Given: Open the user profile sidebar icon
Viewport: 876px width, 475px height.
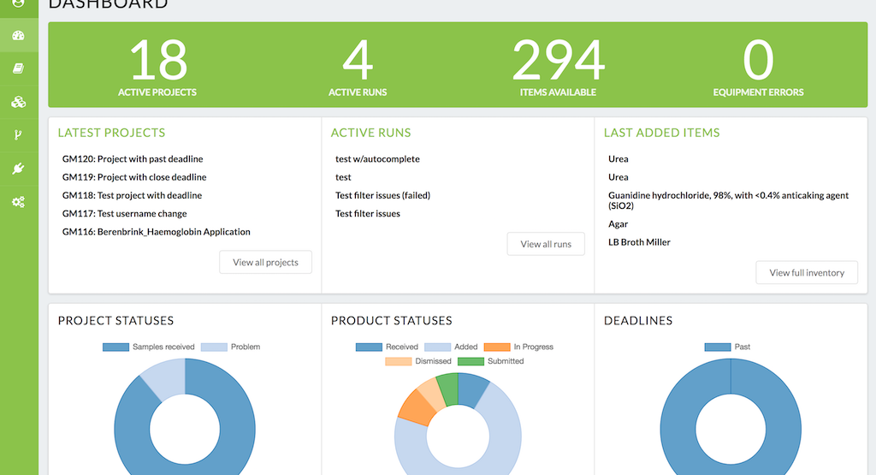Looking at the screenshot, I should [x=18, y=3].
